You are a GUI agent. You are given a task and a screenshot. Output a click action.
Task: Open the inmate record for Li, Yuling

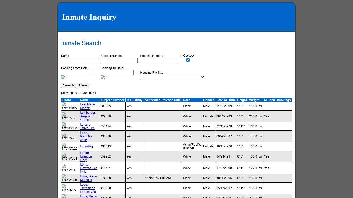click(x=86, y=146)
